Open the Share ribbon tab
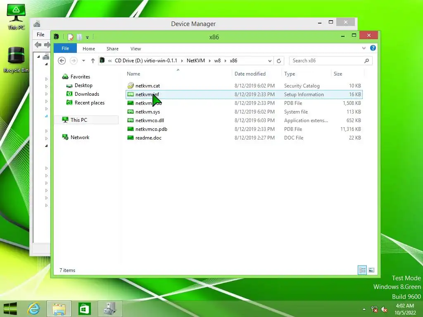 click(x=112, y=49)
